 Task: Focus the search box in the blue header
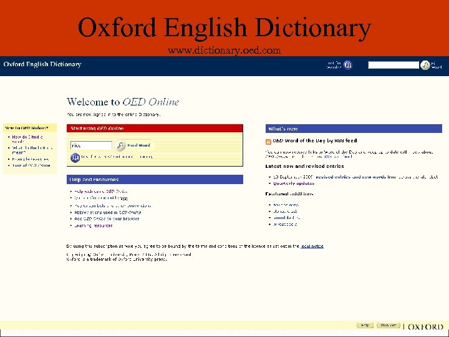coord(393,65)
